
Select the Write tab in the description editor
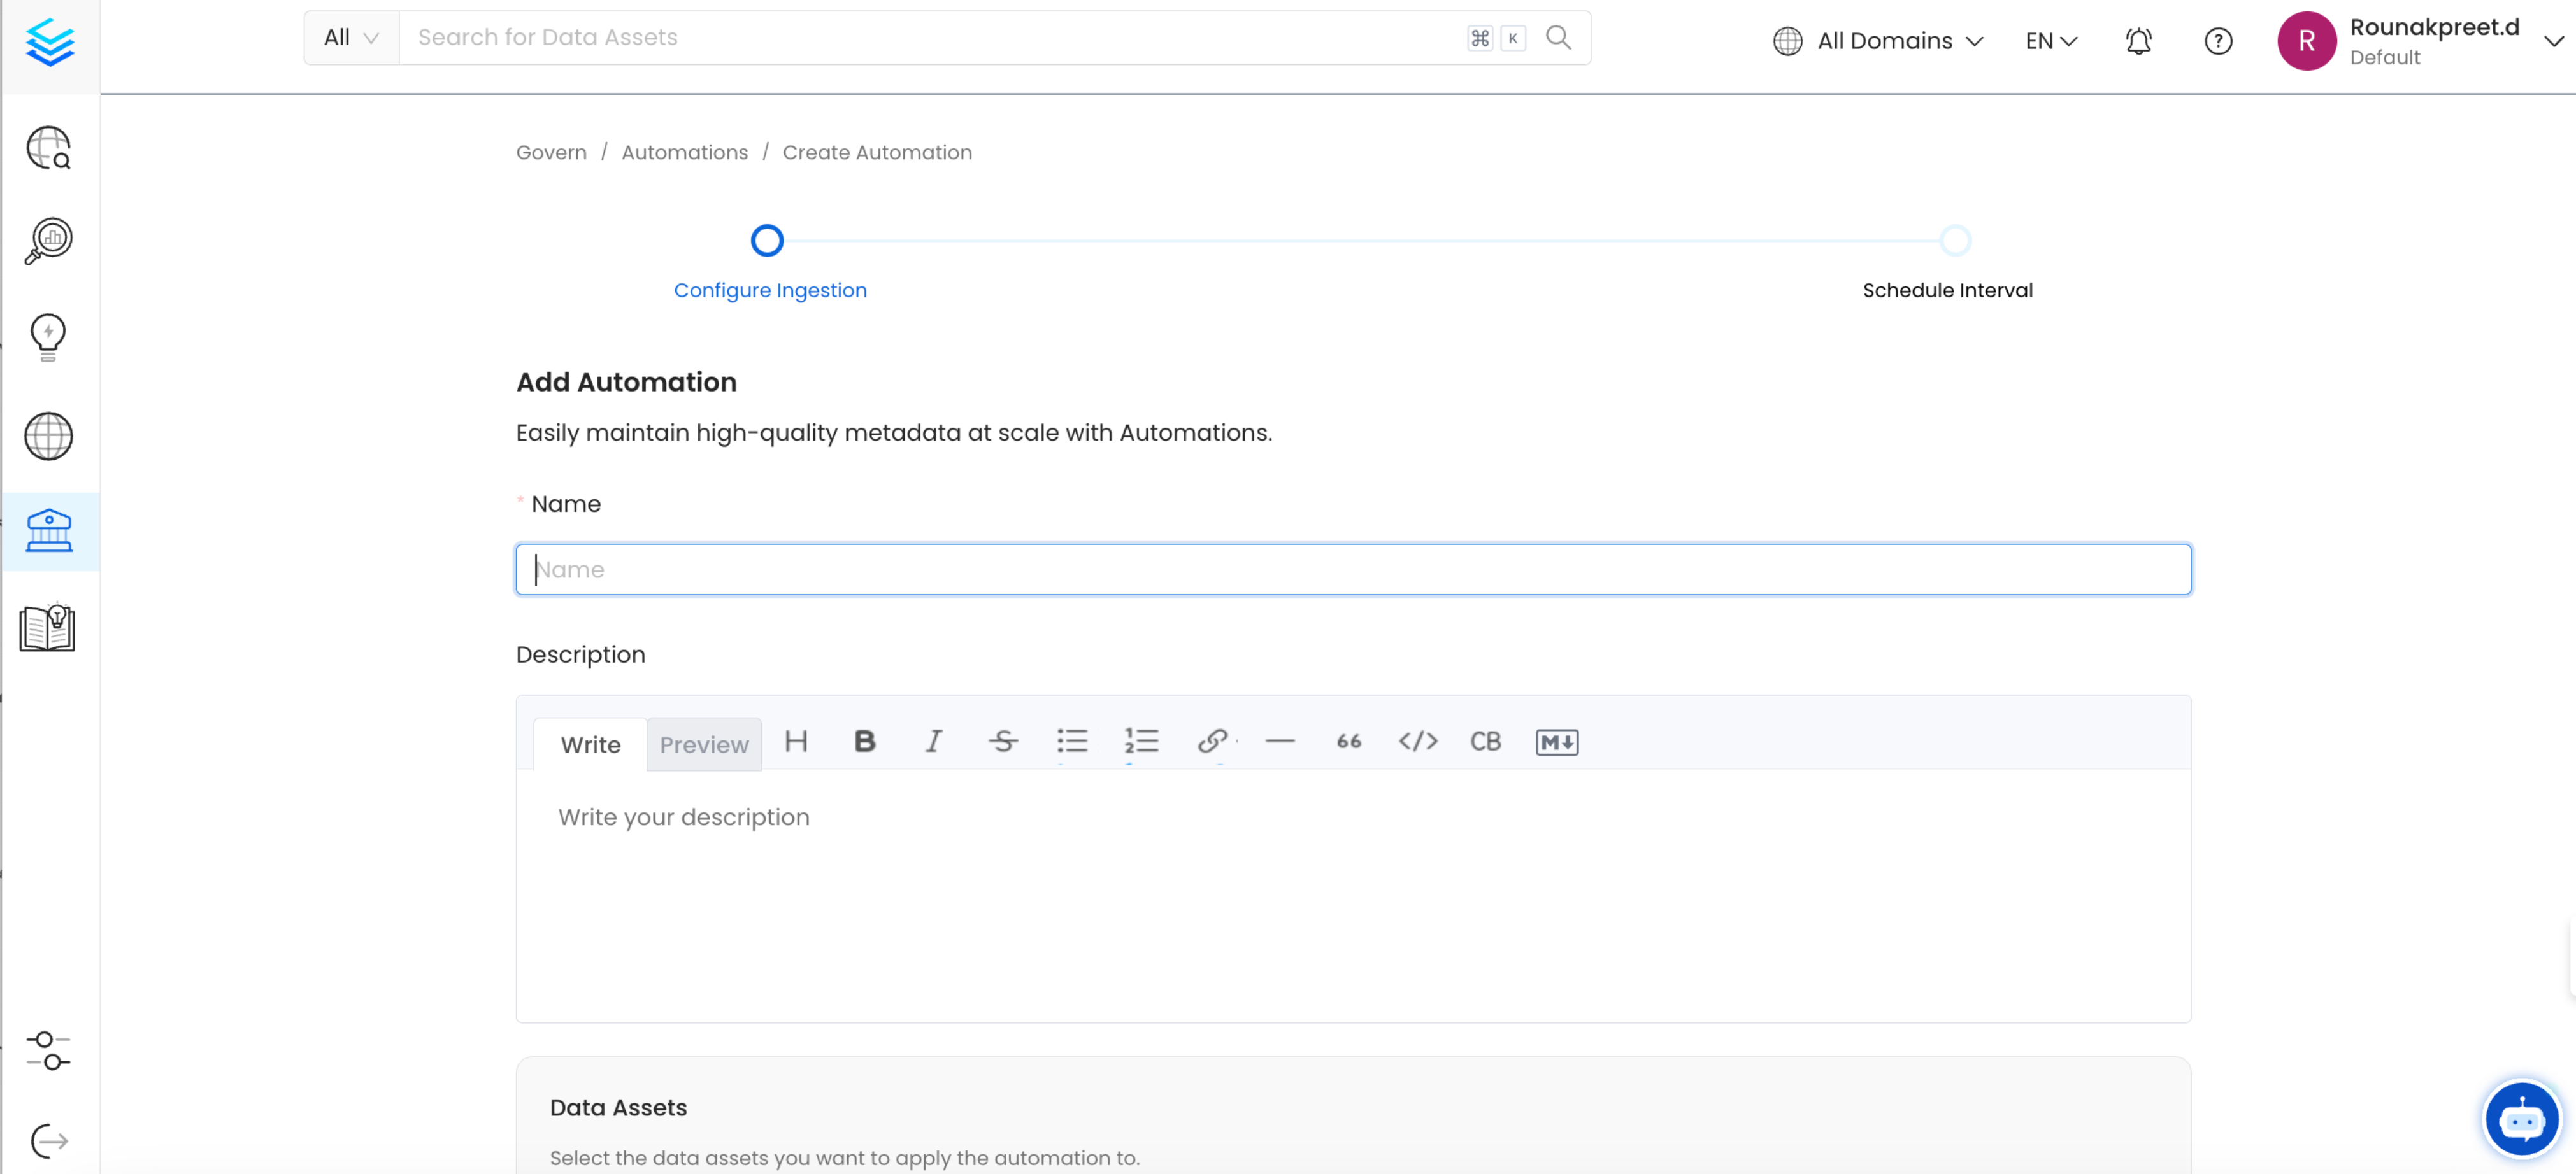click(590, 744)
